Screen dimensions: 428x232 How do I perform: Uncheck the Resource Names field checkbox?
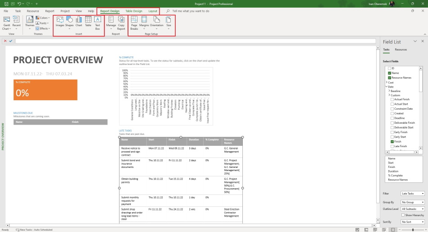click(390, 78)
